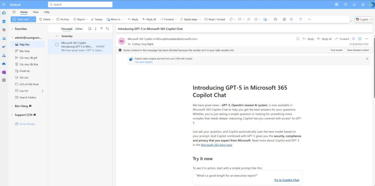Click the Undo arrow in the toolbar
The image size is (375, 186).
coord(301,19)
